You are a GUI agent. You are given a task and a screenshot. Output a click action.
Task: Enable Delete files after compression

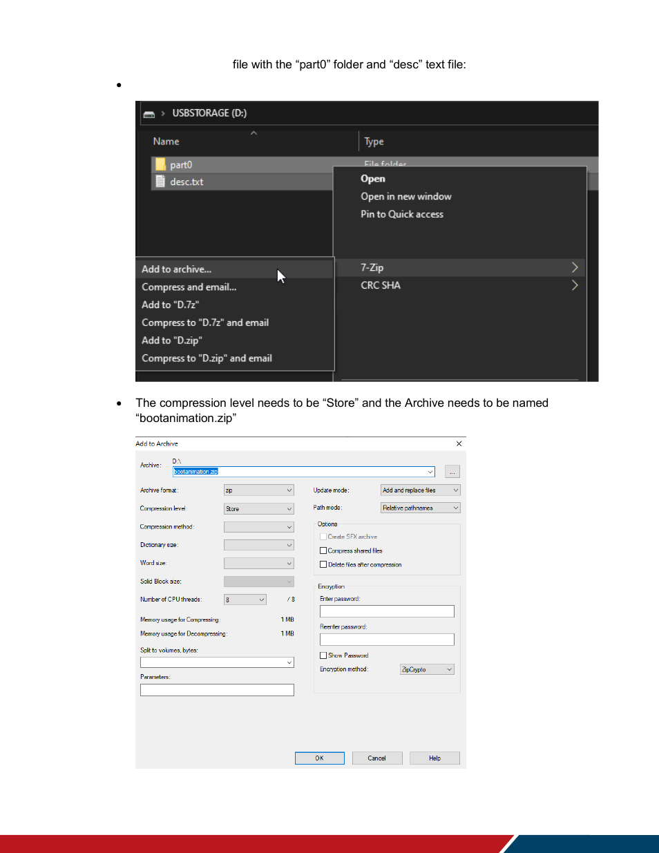(323, 565)
